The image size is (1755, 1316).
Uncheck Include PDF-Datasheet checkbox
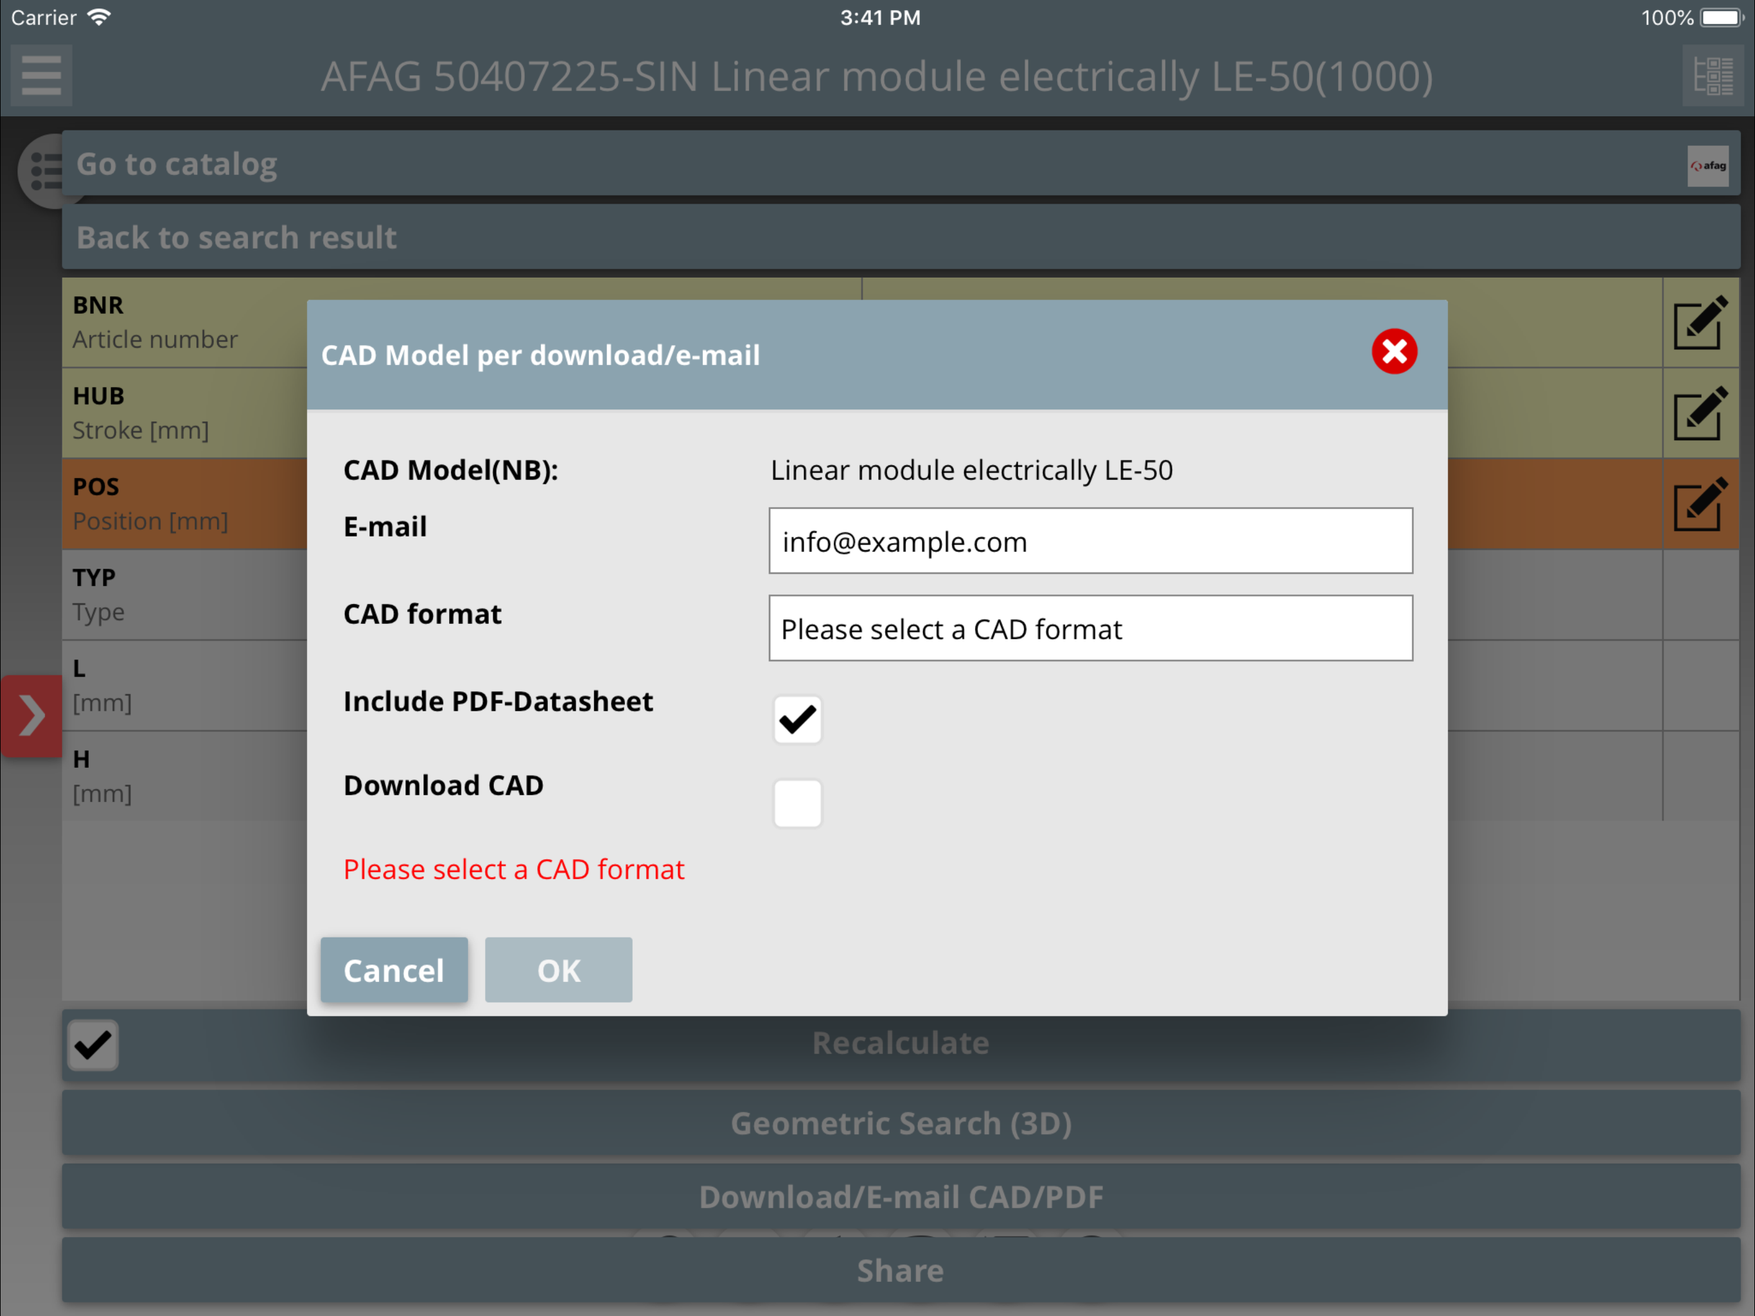pyautogui.click(x=797, y=719)
